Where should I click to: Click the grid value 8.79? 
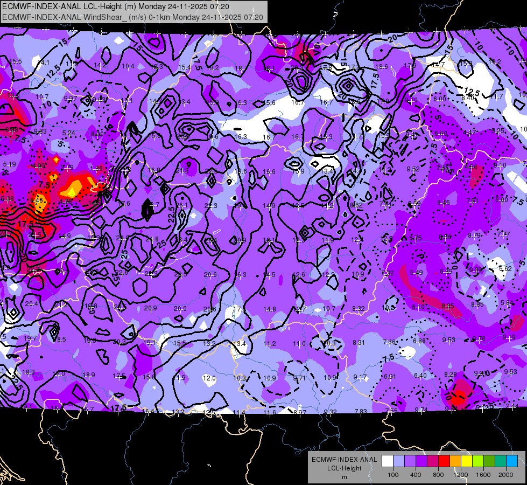click(474, 235)
